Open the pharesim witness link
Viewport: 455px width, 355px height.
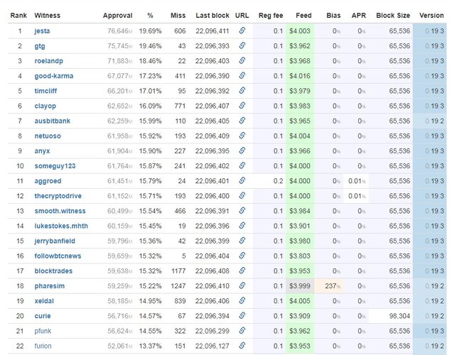[50, 286]
